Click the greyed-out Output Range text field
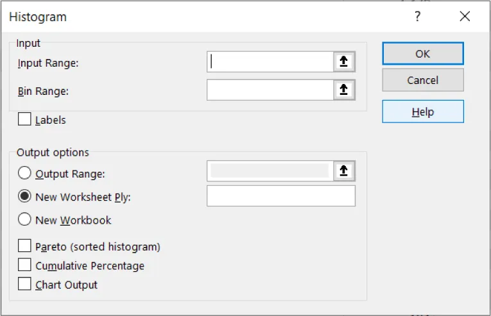 click(270, 170)
